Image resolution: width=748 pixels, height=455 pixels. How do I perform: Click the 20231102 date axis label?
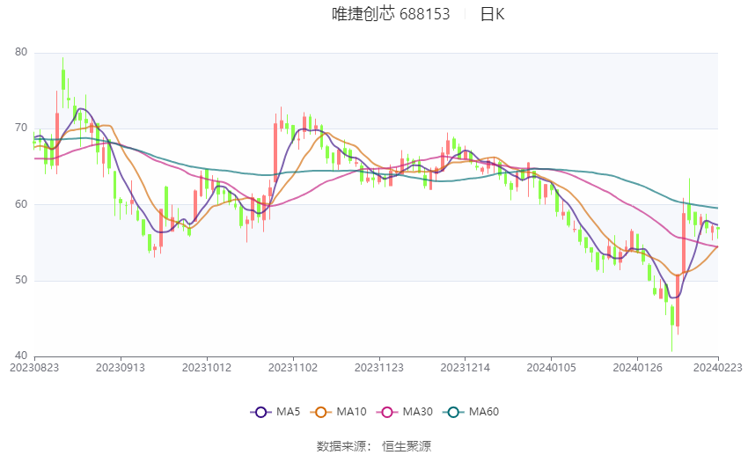click(x=293, y=368)
